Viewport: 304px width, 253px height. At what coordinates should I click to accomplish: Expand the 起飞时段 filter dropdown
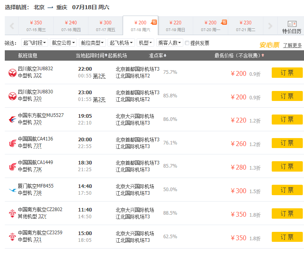point(35,43)
